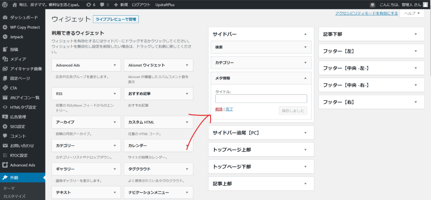Click the user avatar in admin bar

point(425,5)
